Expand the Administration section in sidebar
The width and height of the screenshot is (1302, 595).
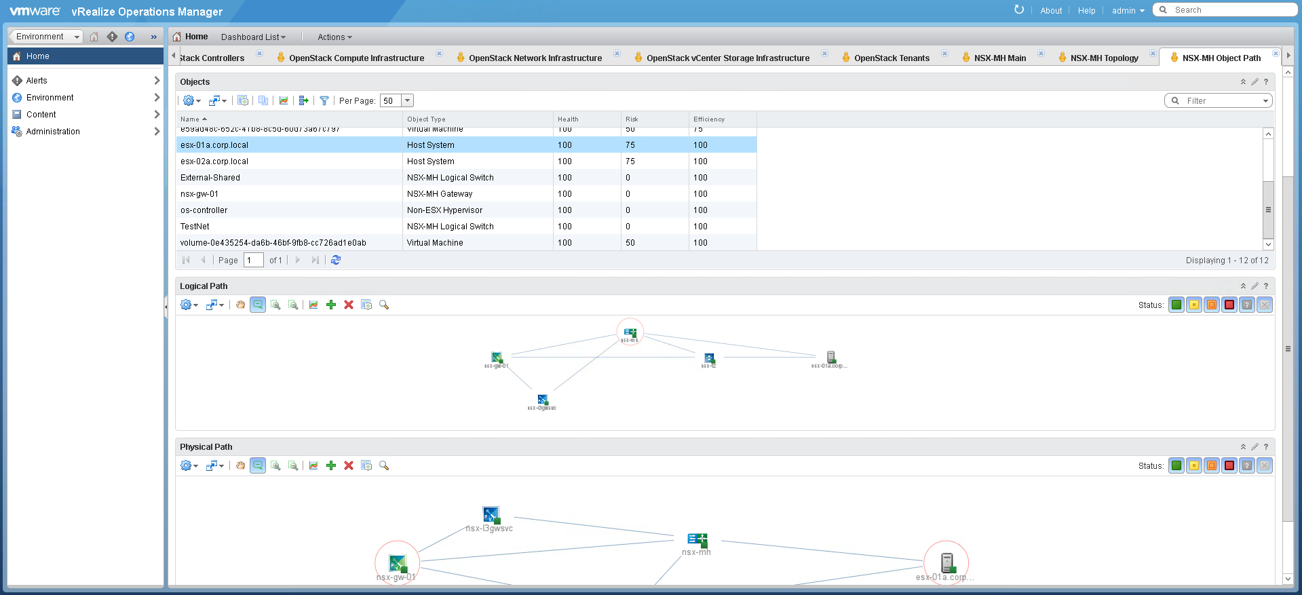(157, 132)
